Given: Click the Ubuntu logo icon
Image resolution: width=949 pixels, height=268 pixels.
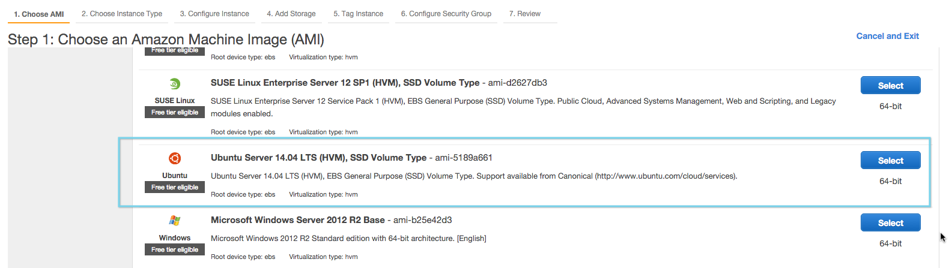Looking at the screenshot, I should 175,158.
